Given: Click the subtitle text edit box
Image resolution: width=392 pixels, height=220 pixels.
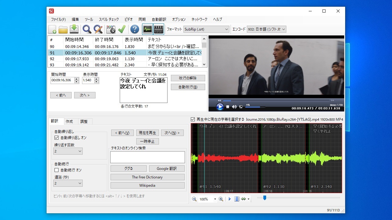Looking at the screenshot, I should click(x=144, y=90).
